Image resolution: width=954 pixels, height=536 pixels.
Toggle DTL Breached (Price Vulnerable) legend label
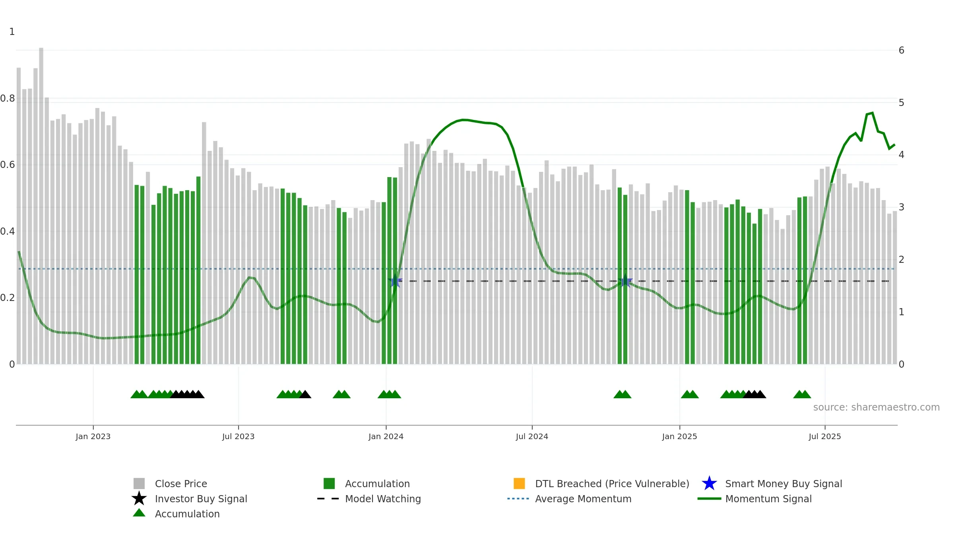612,484
